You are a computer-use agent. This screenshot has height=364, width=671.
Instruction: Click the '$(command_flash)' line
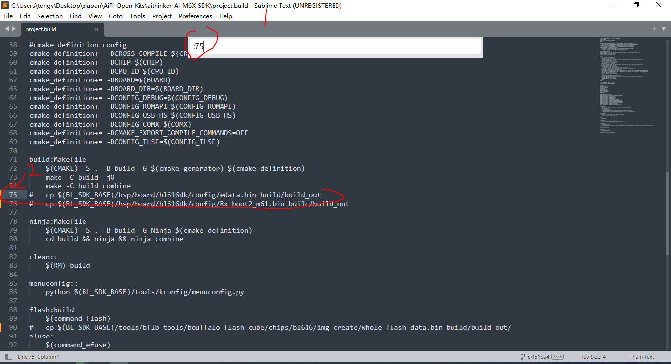[78, 318]
